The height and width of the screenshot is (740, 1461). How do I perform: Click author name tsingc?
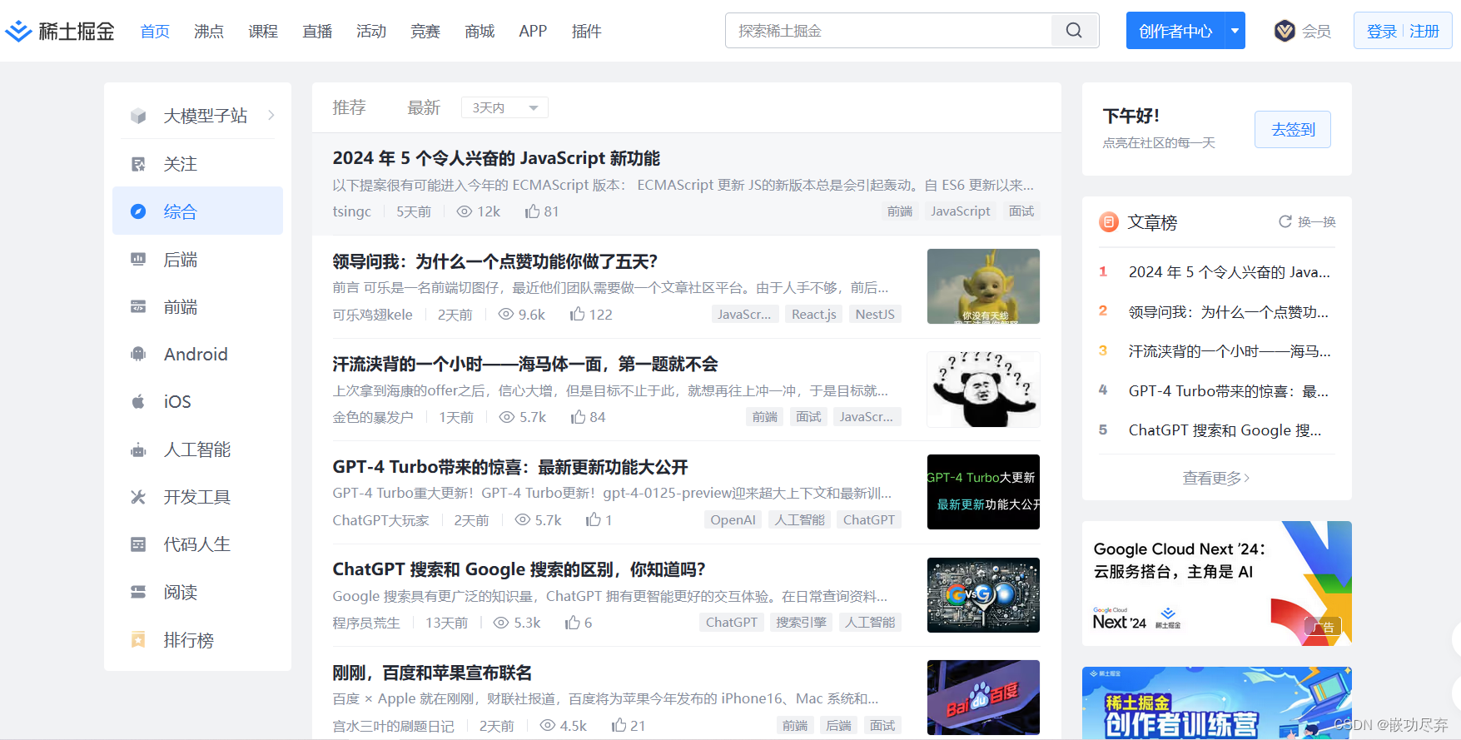352,211
